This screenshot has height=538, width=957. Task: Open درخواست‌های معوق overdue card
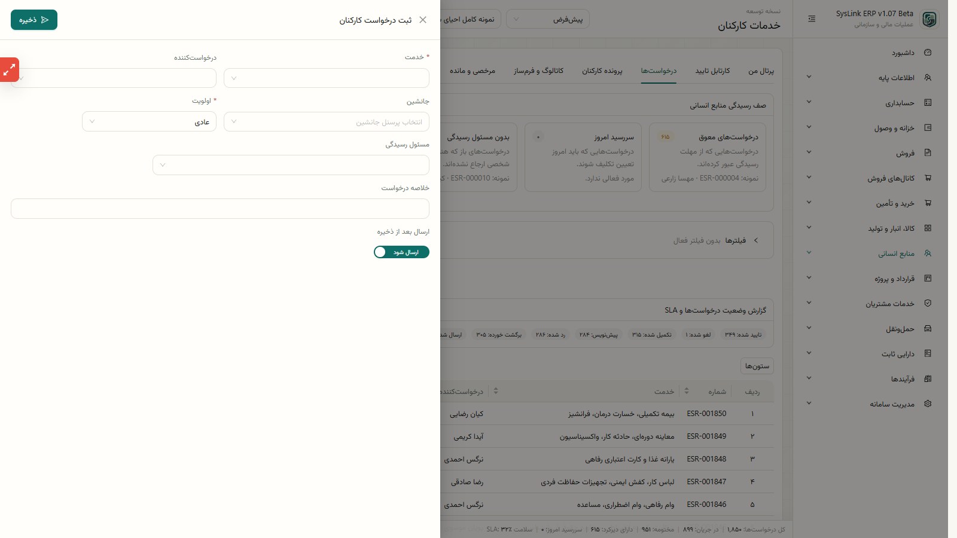click(708, 157)
